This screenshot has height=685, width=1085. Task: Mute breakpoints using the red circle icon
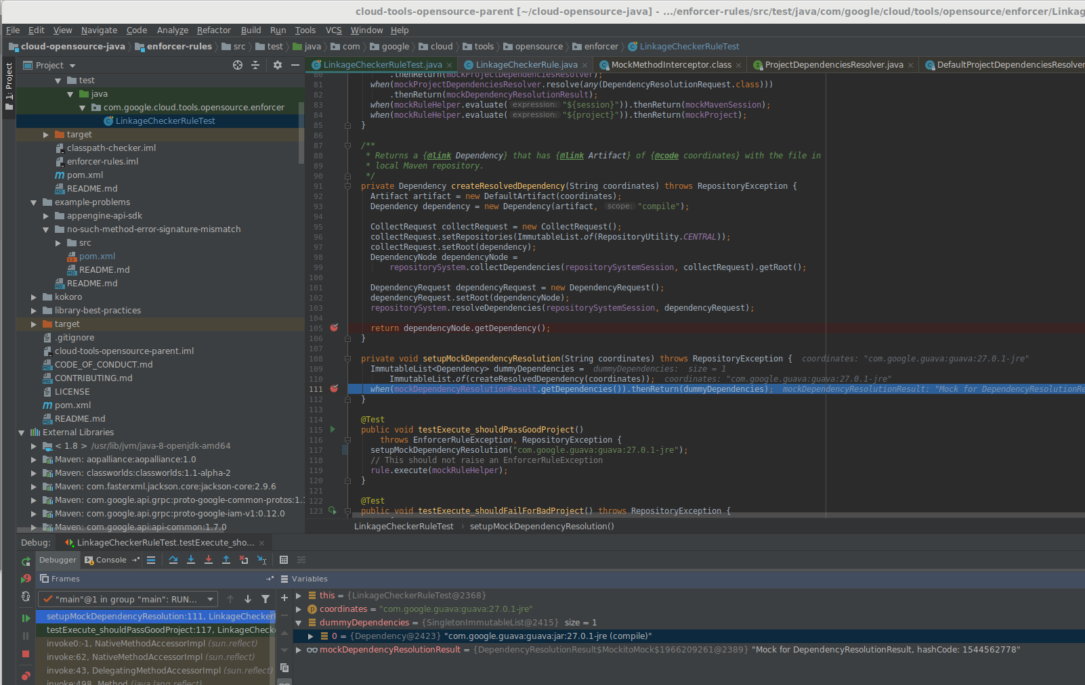click(x=26, y=676)
